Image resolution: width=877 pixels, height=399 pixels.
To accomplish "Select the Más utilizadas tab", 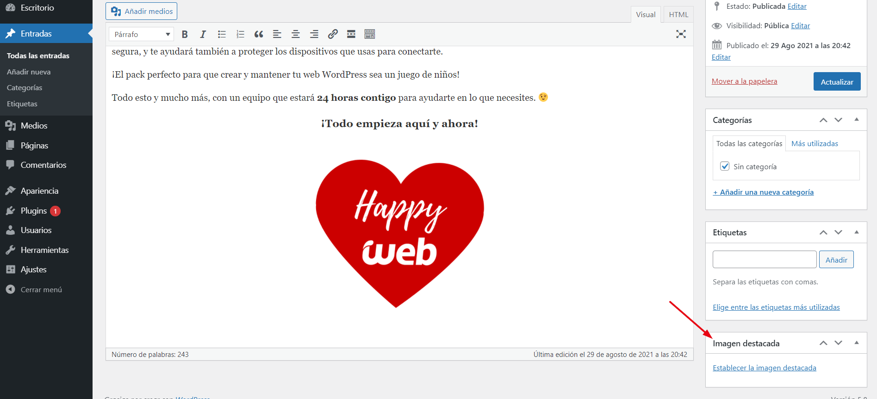I will click(x=815, y=144).
